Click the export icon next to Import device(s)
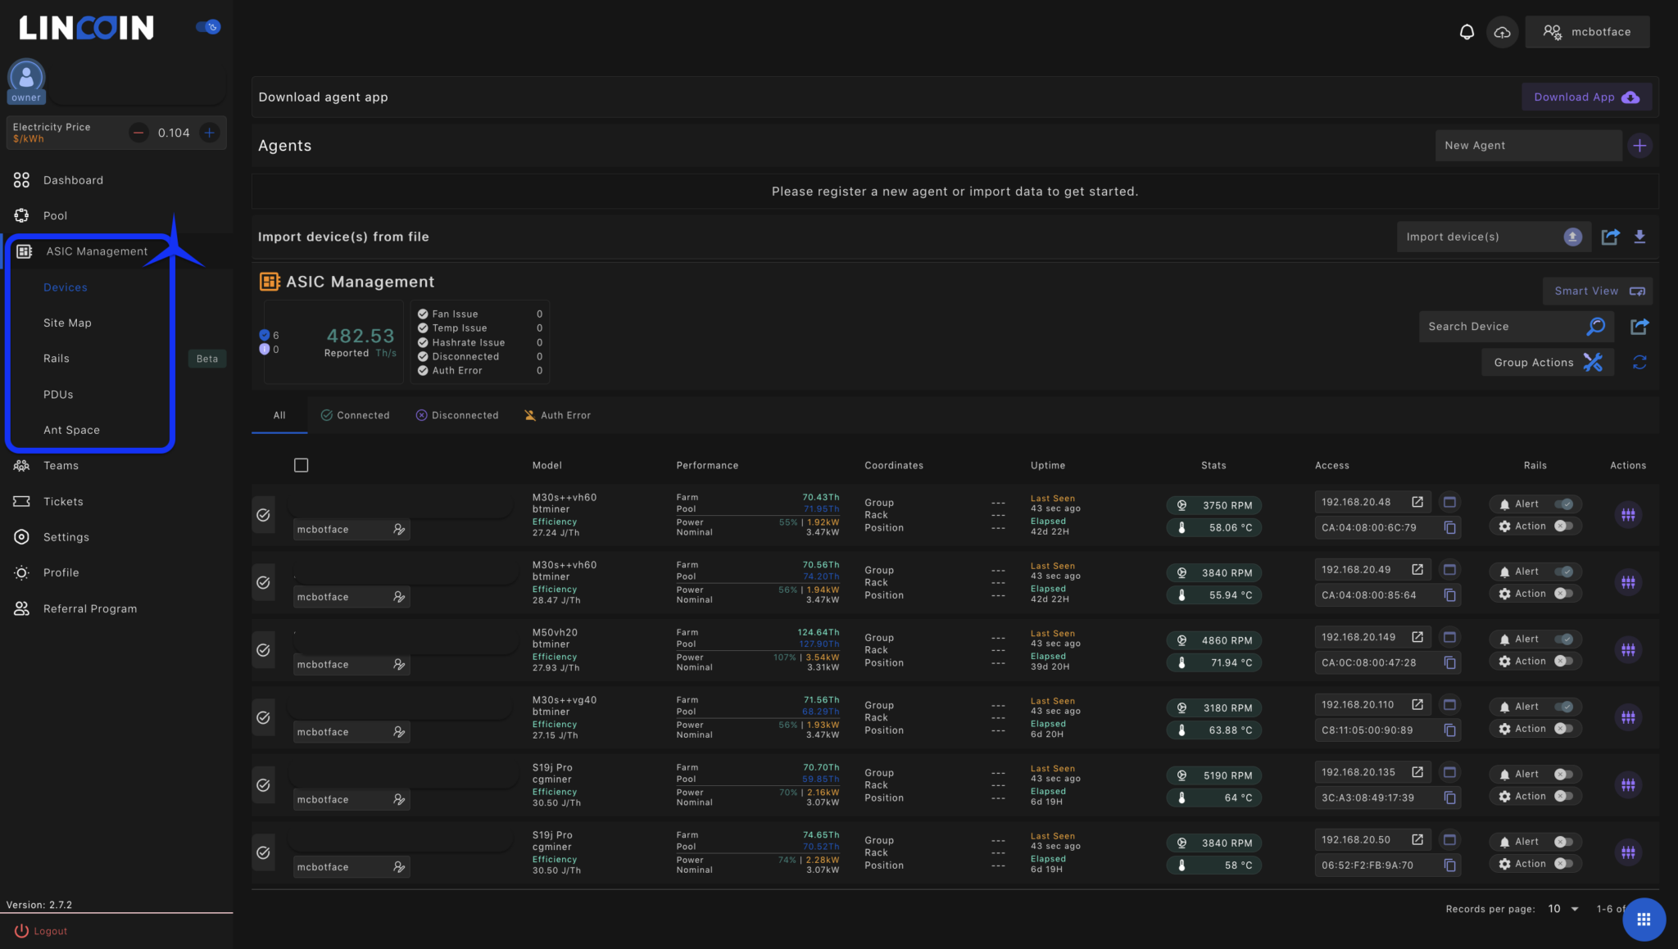This screenshot has height=949, width=1678. (1610, 237)
